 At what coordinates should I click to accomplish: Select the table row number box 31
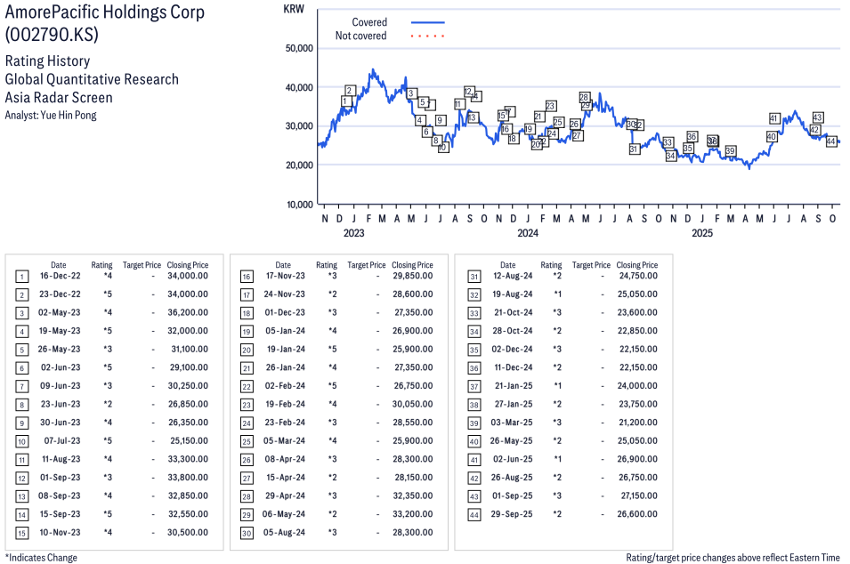click(472, 276)
